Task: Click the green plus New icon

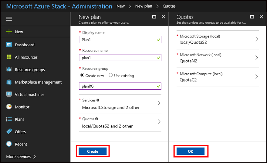Action: pyautogui.click(x=9, y=32)
